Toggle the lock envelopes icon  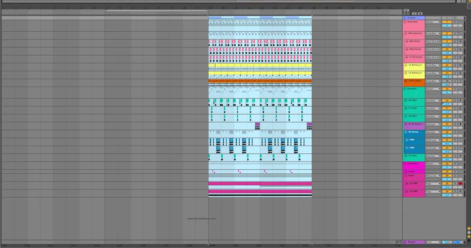tap(420, 14)
